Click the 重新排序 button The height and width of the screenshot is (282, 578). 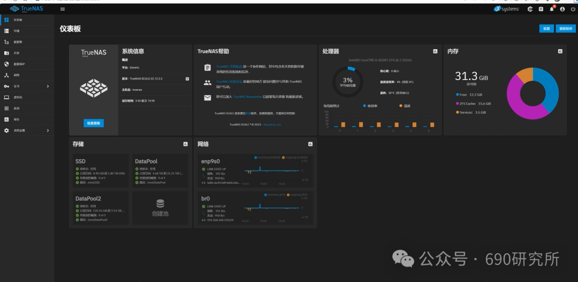pyautogui.click(x=566, y=29)
